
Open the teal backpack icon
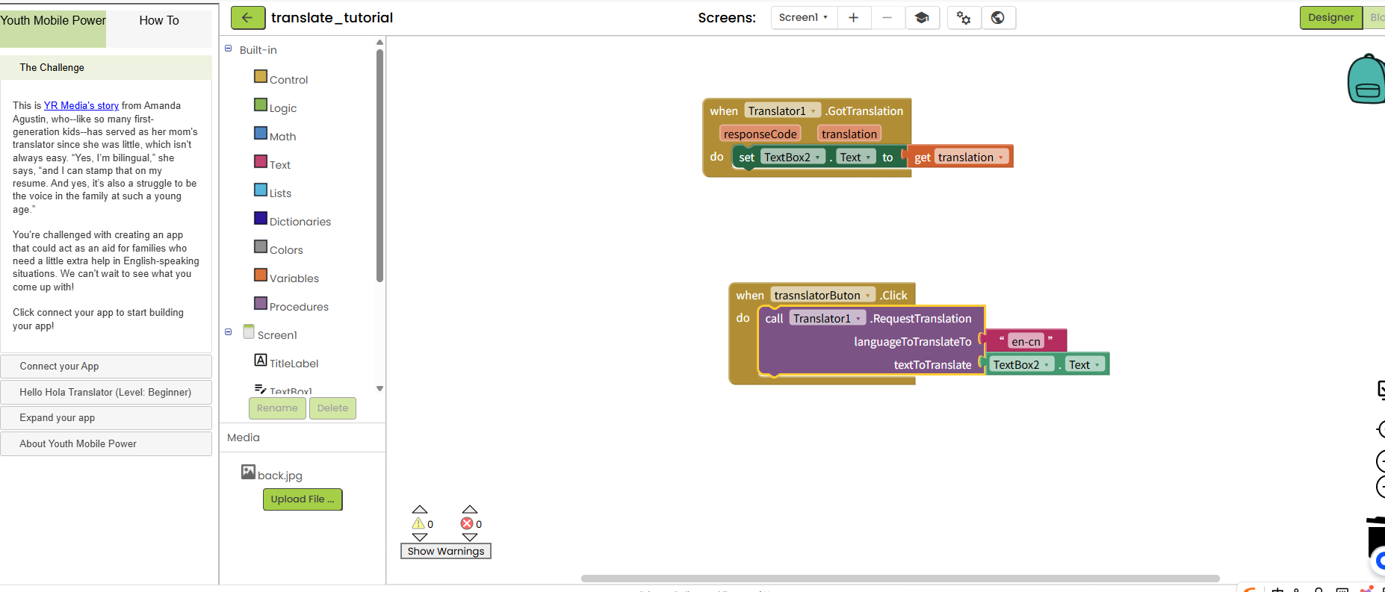tap(1366, 78)
